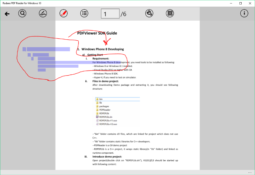Open the search magnifier tool

22,13
